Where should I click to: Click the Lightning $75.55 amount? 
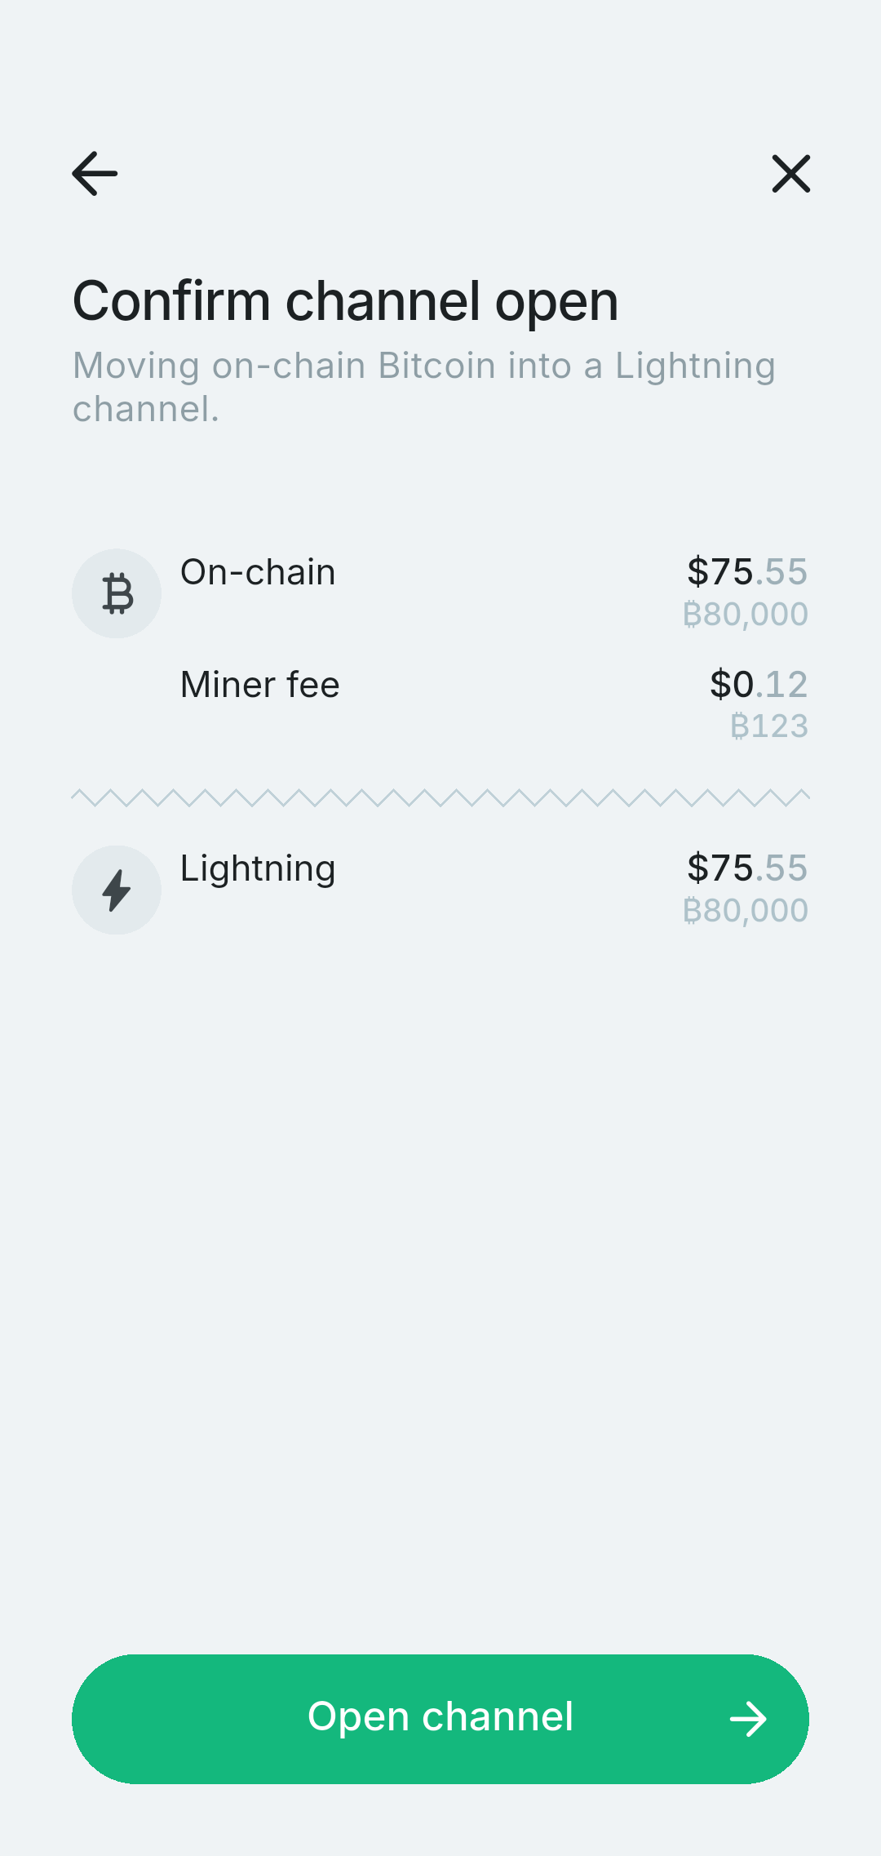coord(746,868)
